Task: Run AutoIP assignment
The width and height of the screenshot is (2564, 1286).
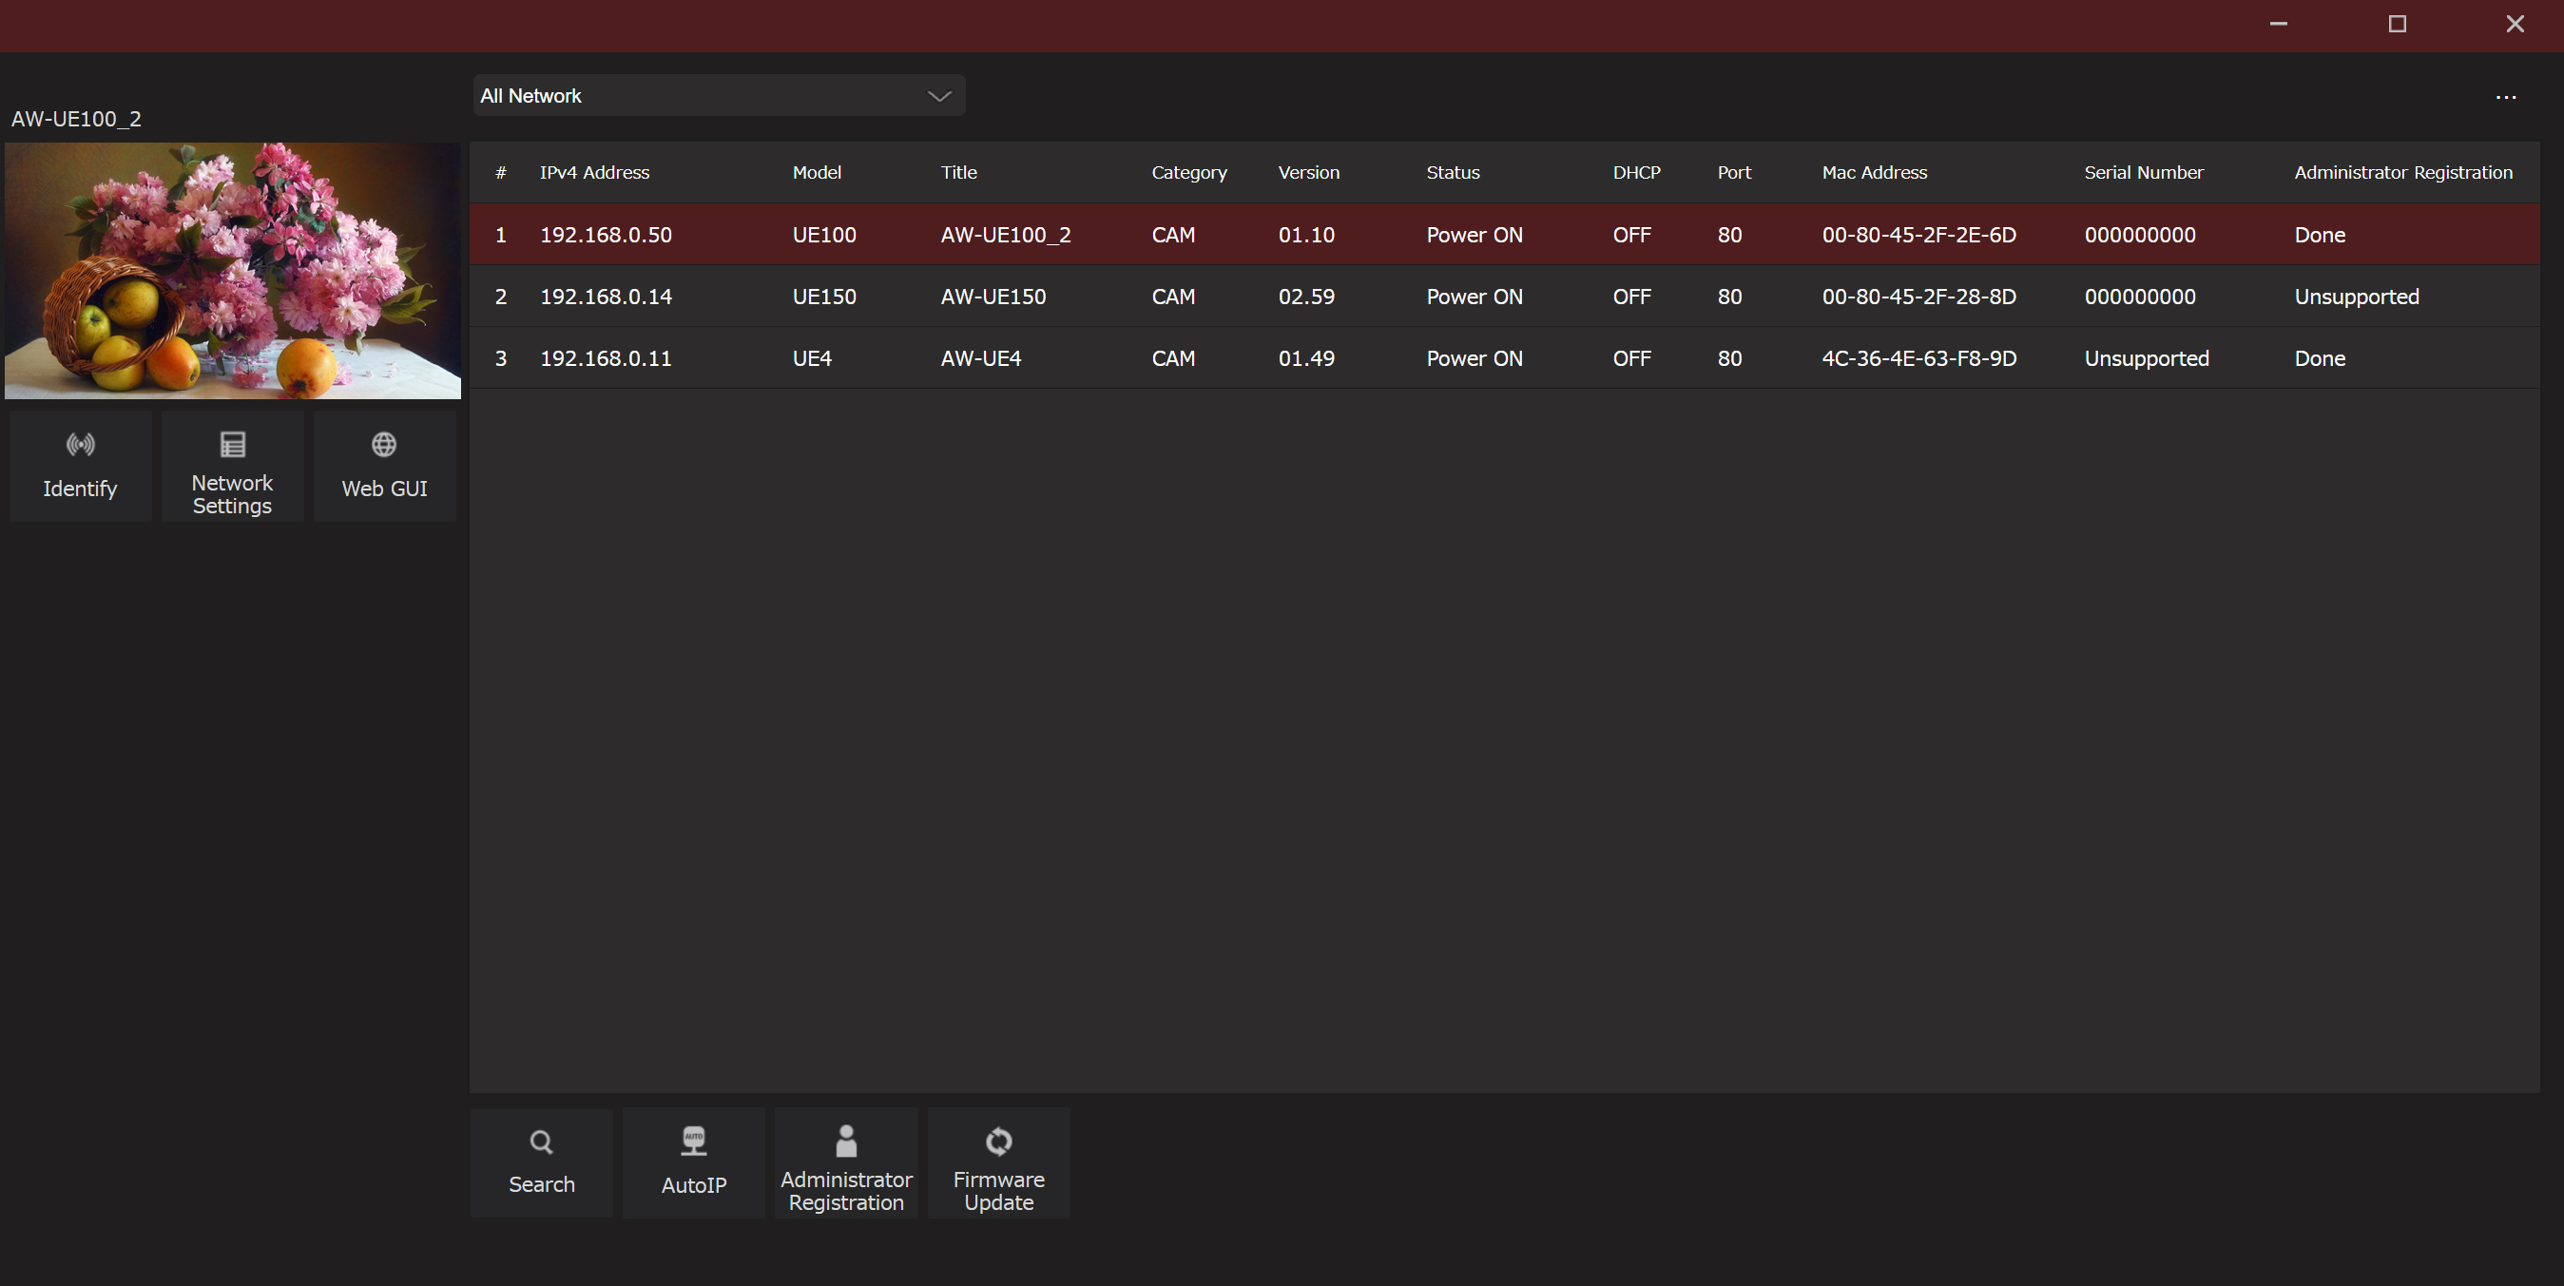Action: click(694, 1161)
